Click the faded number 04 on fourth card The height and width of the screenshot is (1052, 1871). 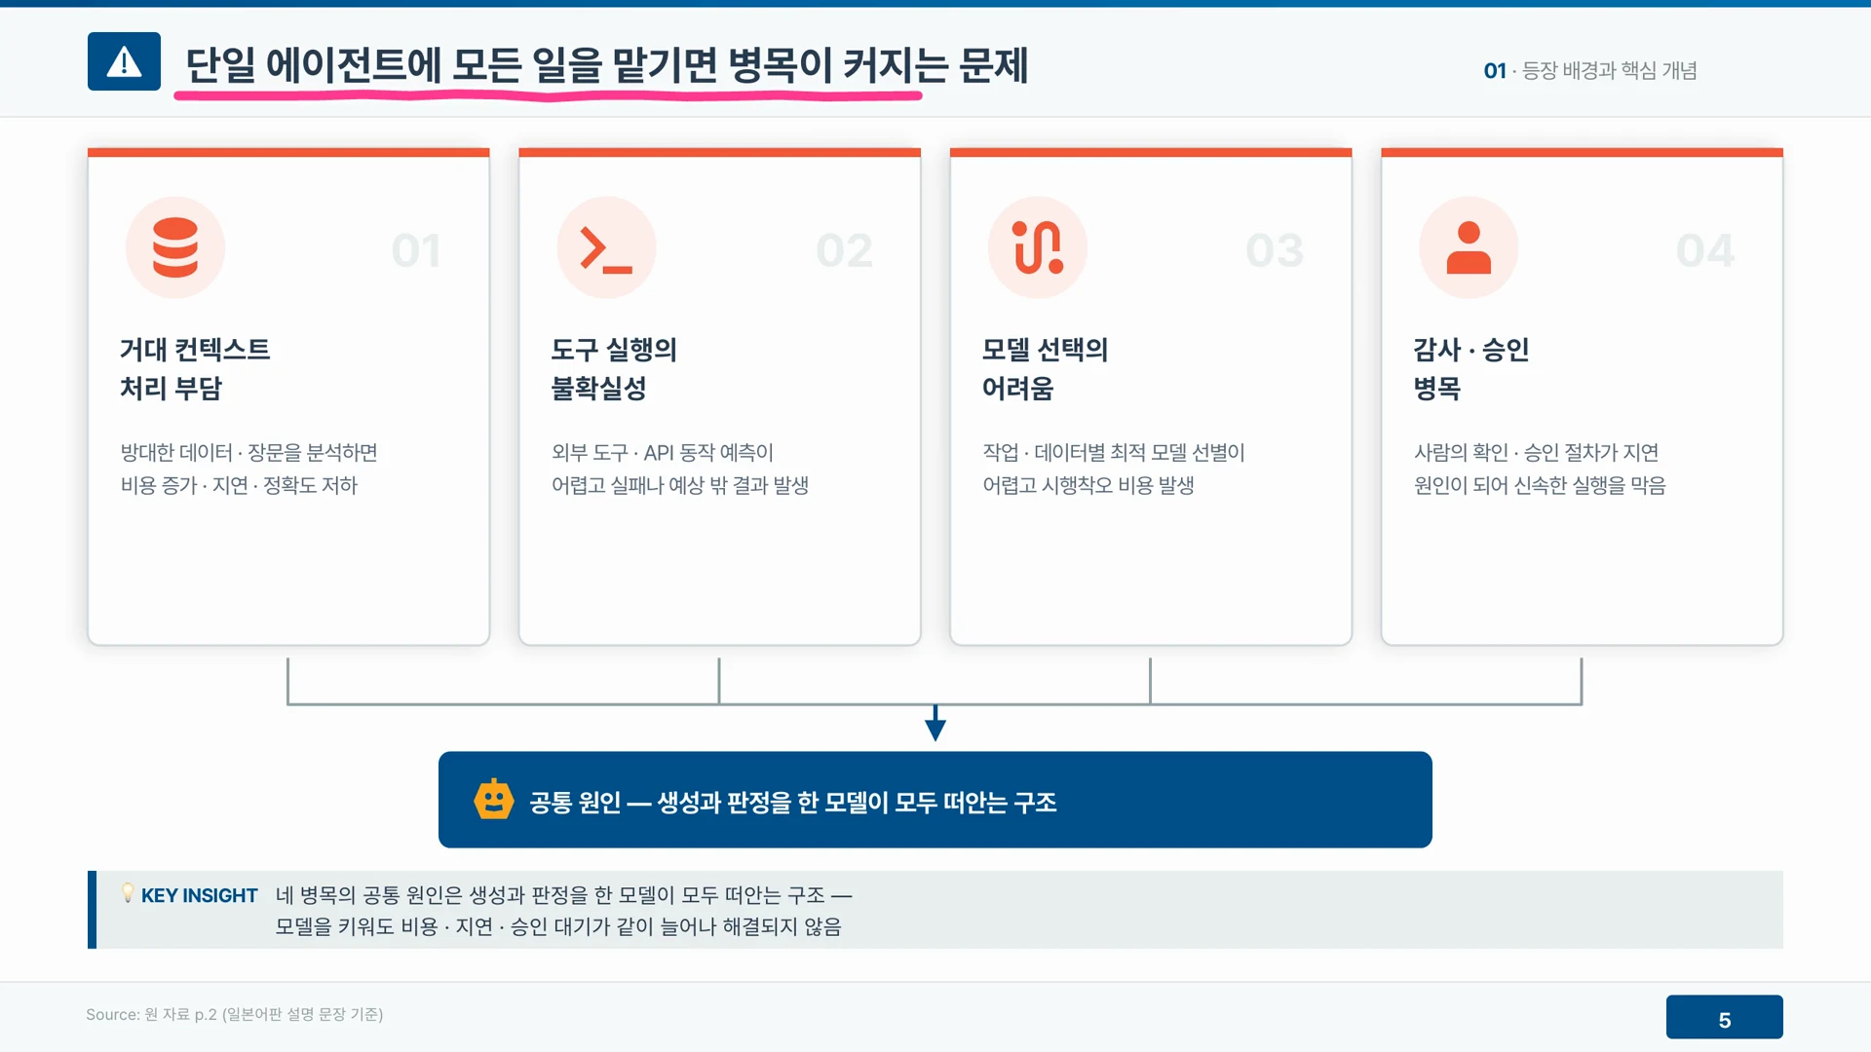1705,250
